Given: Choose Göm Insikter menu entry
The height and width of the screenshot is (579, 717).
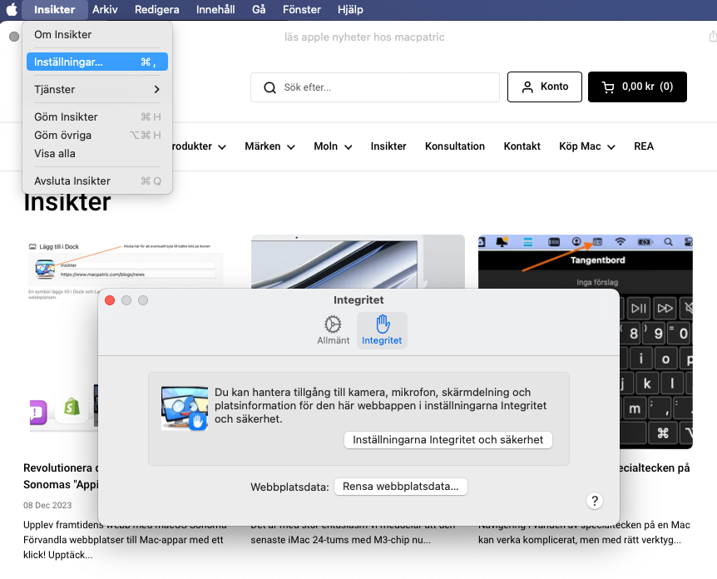Looking at the screenshot, I should coord(97,116).
